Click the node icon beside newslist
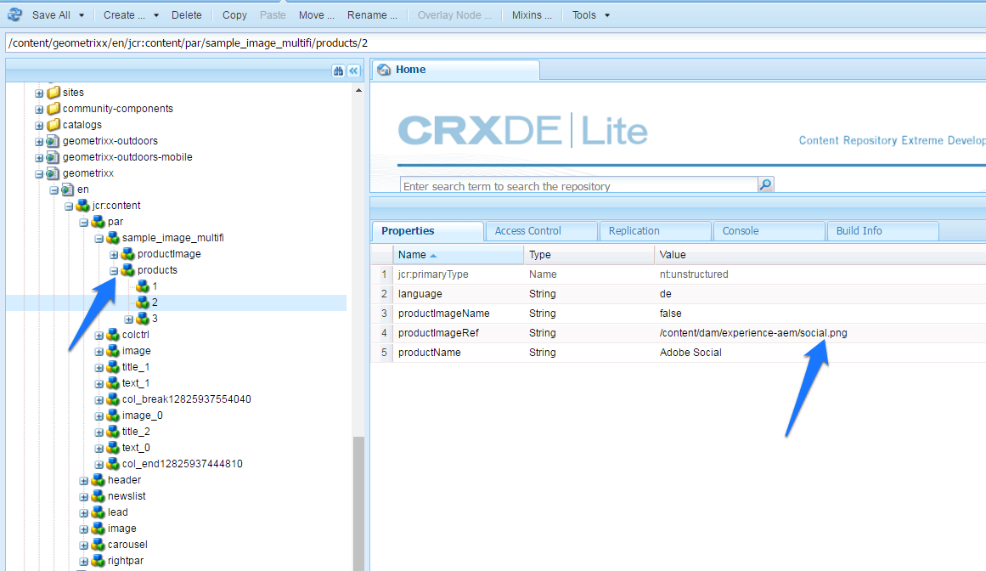 click(x=98, y=495)
